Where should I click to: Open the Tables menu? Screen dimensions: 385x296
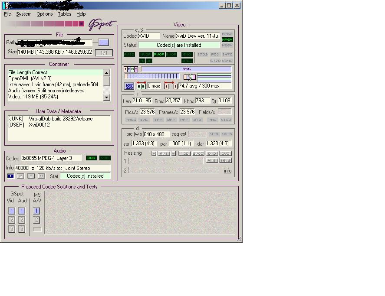tap(65, 14)
